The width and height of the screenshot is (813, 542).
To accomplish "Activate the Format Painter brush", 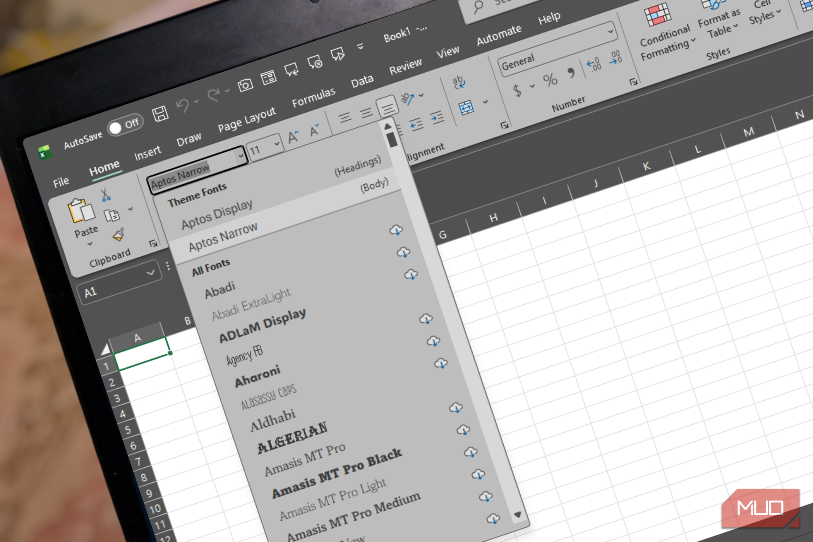I will (x=118, y=234).
